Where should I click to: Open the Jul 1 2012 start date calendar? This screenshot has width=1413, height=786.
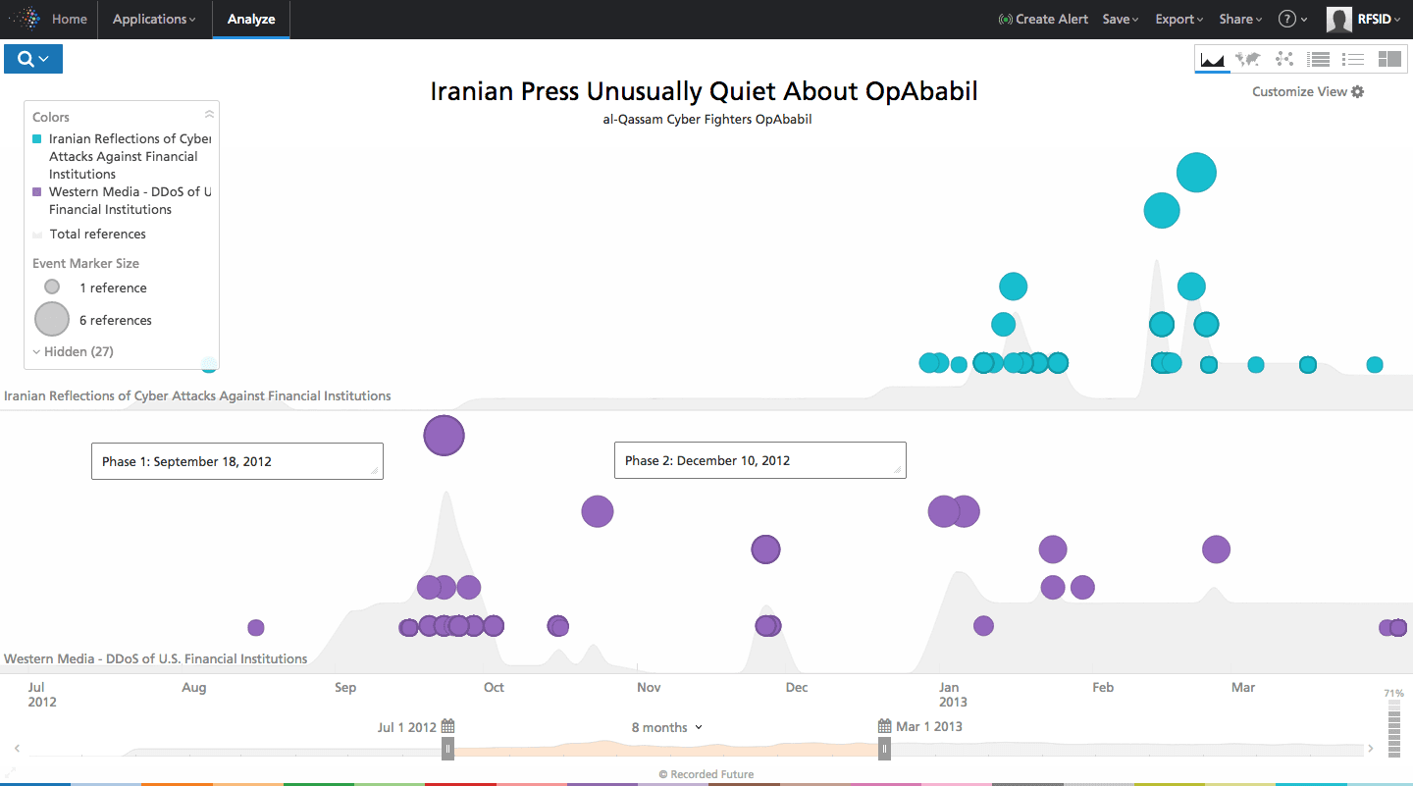[x=447, y=727]
